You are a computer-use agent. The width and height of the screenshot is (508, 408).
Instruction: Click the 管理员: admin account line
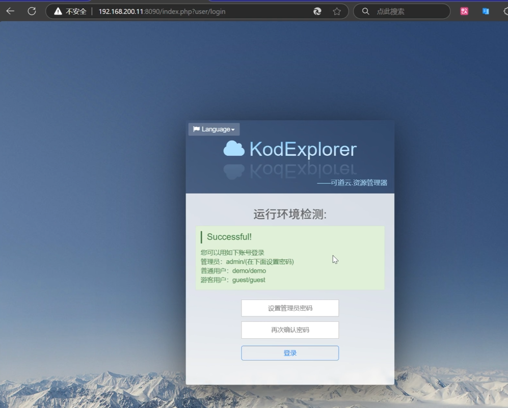[247, 262]
